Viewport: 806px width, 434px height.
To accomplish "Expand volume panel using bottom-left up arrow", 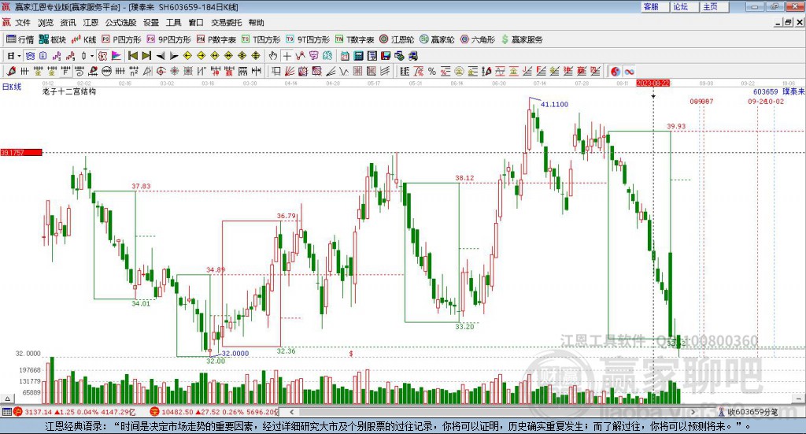I will click(7, 399).
